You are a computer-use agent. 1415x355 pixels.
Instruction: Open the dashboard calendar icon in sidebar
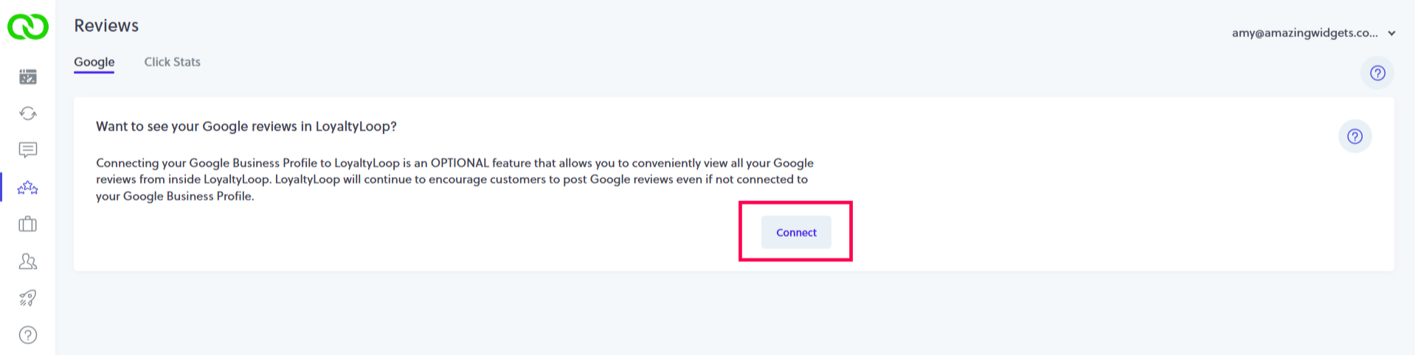[x=28, y=77]
